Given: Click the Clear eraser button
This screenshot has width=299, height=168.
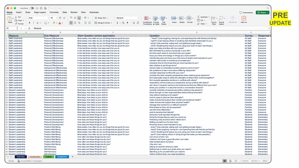Looking at the screenshot, I should tap(202, 24).
